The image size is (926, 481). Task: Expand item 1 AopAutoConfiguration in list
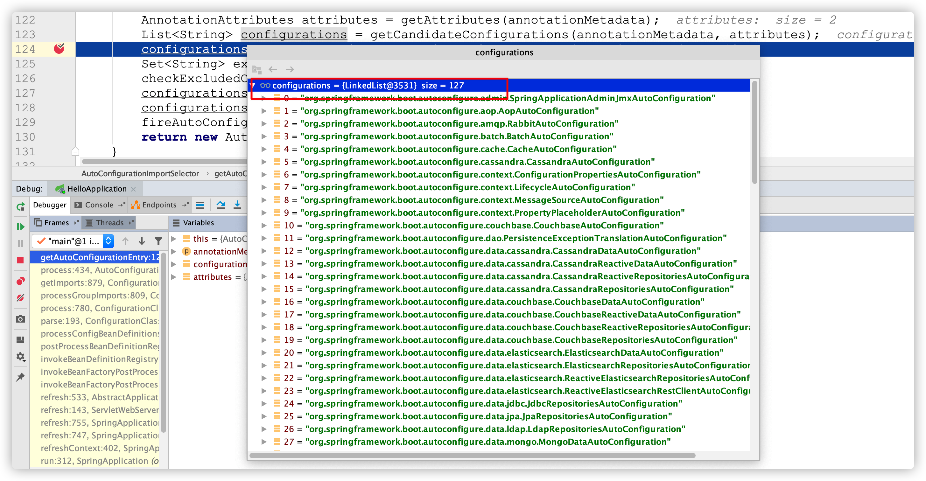point(264,111)
